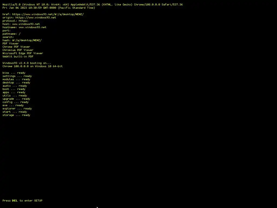This screenshot has height=208, width=277.
Task: Select the 'Chrome PDF Viewer' line
Action: click(x=16, y=47)
